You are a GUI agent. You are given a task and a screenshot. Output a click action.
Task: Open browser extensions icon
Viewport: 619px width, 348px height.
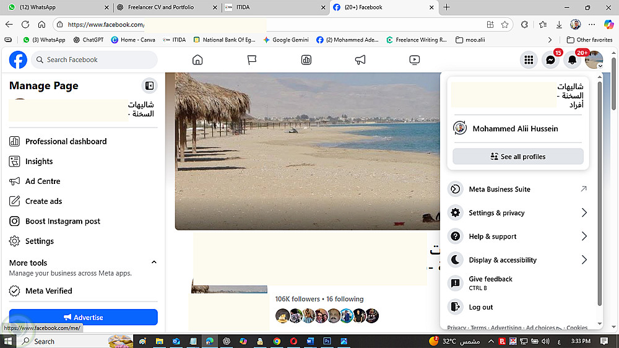(x=524, y=25)
